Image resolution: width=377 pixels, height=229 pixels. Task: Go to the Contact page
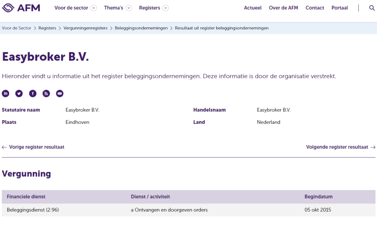[315, 8]
